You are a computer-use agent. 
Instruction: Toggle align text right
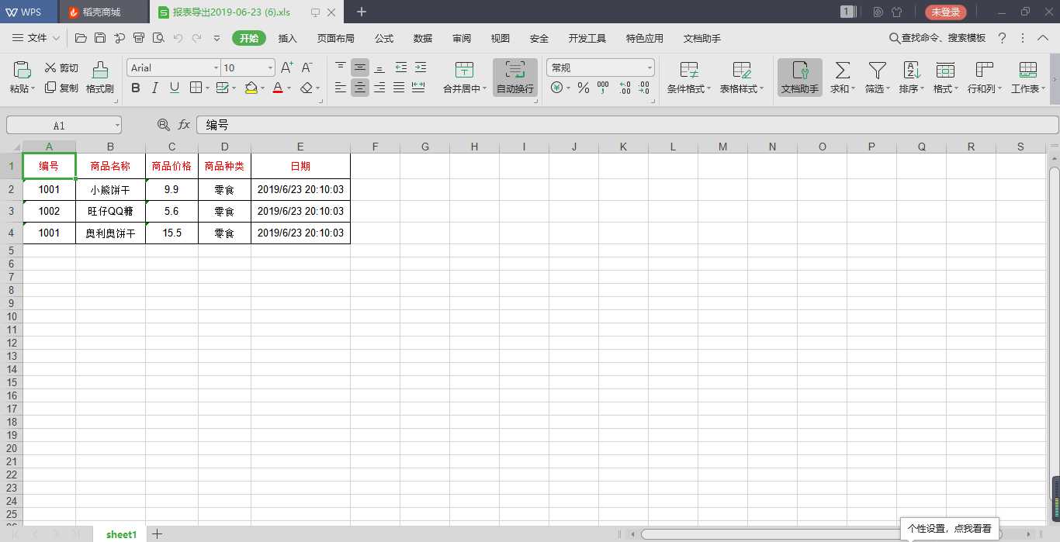(x=379, y=88)
